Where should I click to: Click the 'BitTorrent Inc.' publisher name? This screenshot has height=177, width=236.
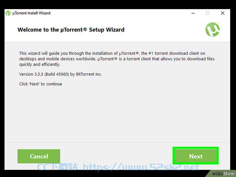tap(89, 74)
